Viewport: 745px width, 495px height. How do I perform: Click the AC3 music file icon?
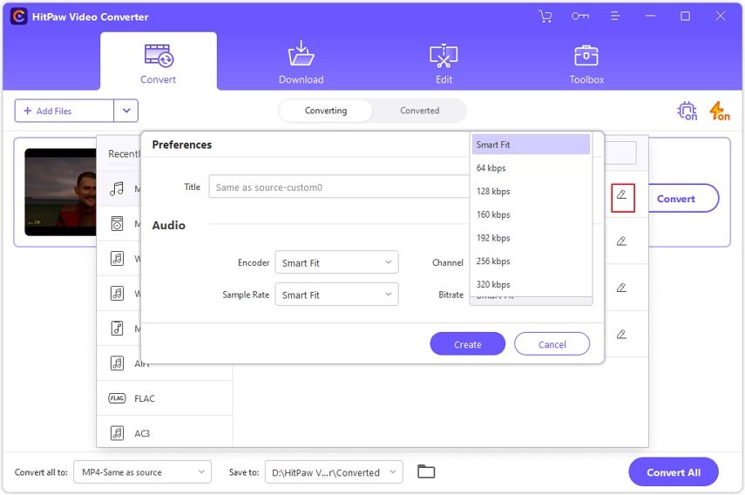click(117, 433)
